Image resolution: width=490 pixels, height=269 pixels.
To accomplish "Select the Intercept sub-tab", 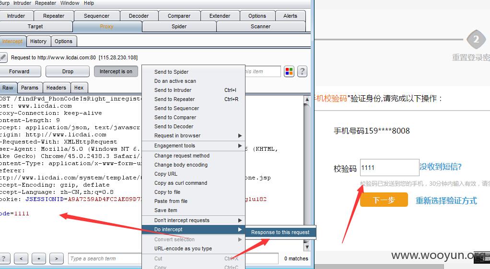I will coord(12,41).
